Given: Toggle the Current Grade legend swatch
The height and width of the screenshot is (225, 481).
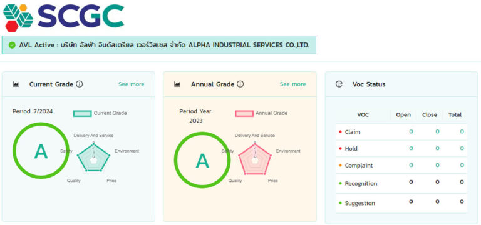Looking at the screenshot, I should tap(82, 113).
